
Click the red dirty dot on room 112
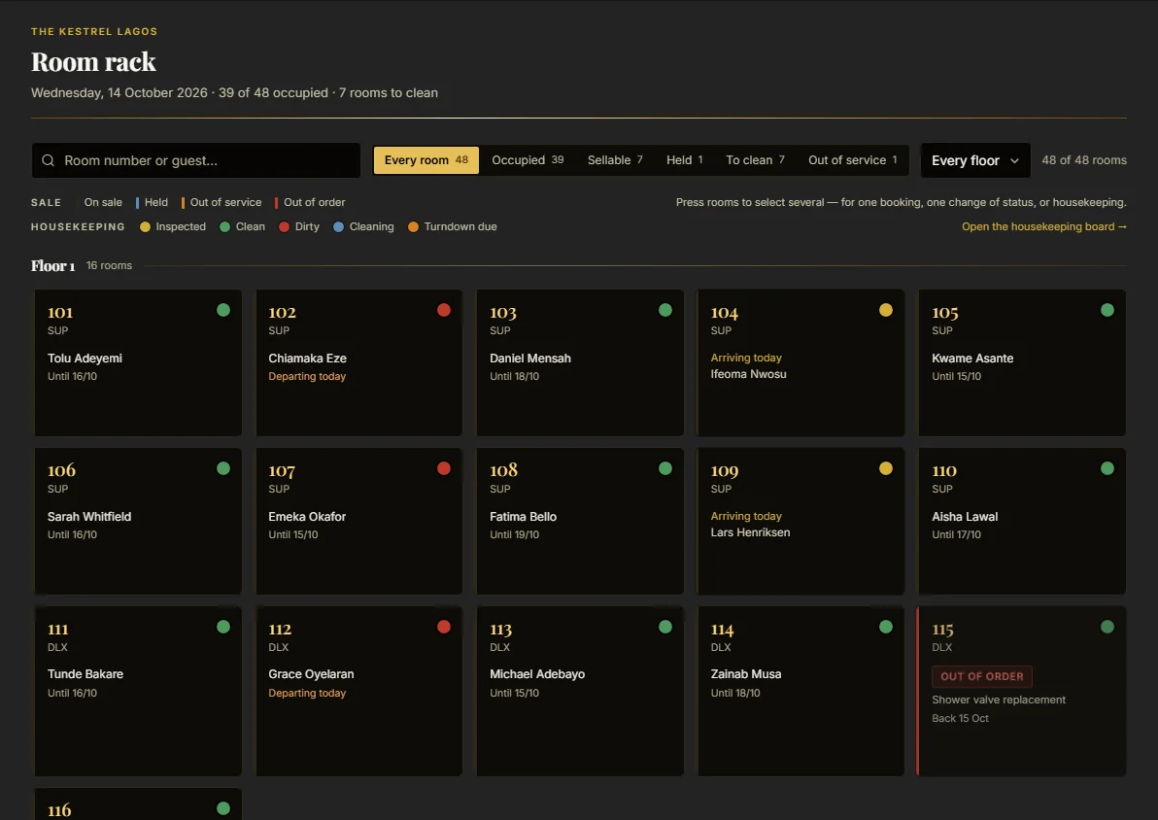444,628
